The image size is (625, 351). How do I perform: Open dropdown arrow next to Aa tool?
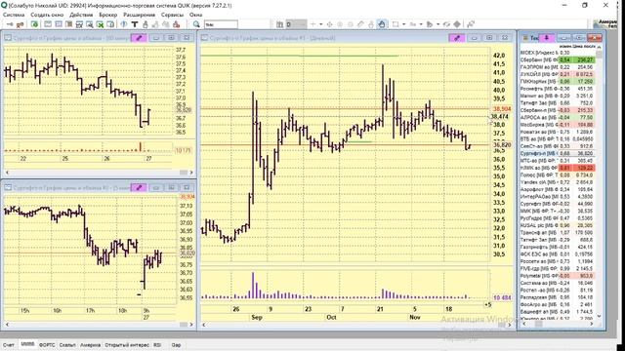click(x=421, y=24)
